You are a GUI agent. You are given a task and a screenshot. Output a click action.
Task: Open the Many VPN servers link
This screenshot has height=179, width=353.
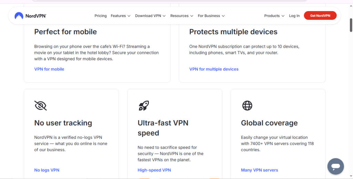[x=259, y=170]
